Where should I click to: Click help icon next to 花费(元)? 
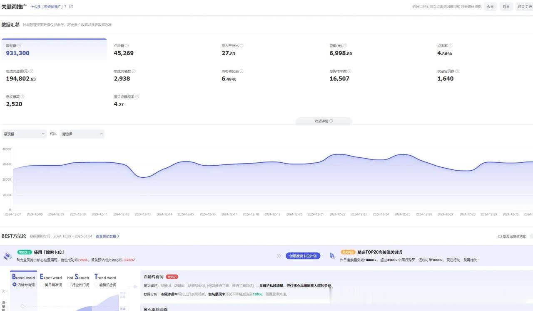click(345, 46)
